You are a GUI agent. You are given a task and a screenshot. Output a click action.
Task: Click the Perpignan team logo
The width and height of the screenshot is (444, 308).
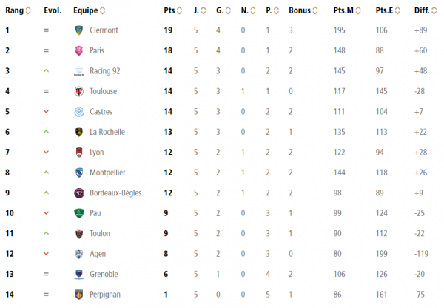click(x=79, y=294)
